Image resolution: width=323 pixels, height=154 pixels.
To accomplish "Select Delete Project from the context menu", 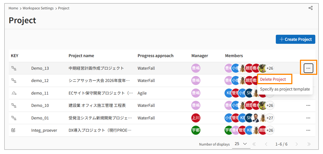I will (273, 79).
